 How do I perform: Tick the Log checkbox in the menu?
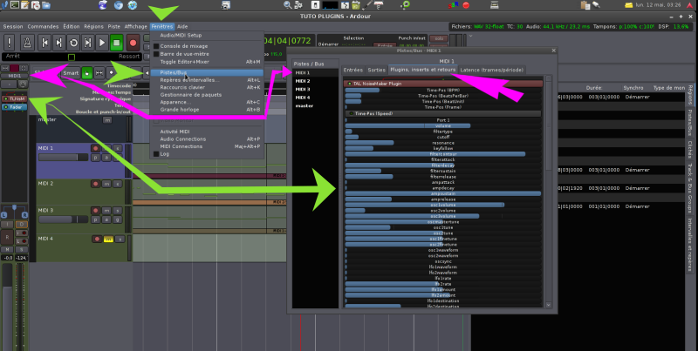coord(156,154)
